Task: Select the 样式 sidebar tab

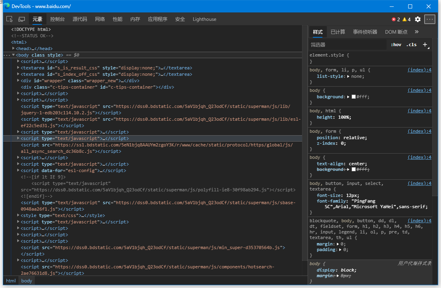Action: pos(318,32)
